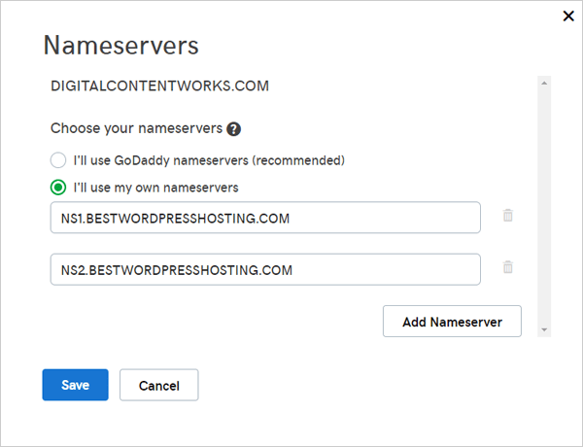Click the Add Nameserver button
Image resolution: width=583 pixels, height=447 pixels.
coord(452,322)
